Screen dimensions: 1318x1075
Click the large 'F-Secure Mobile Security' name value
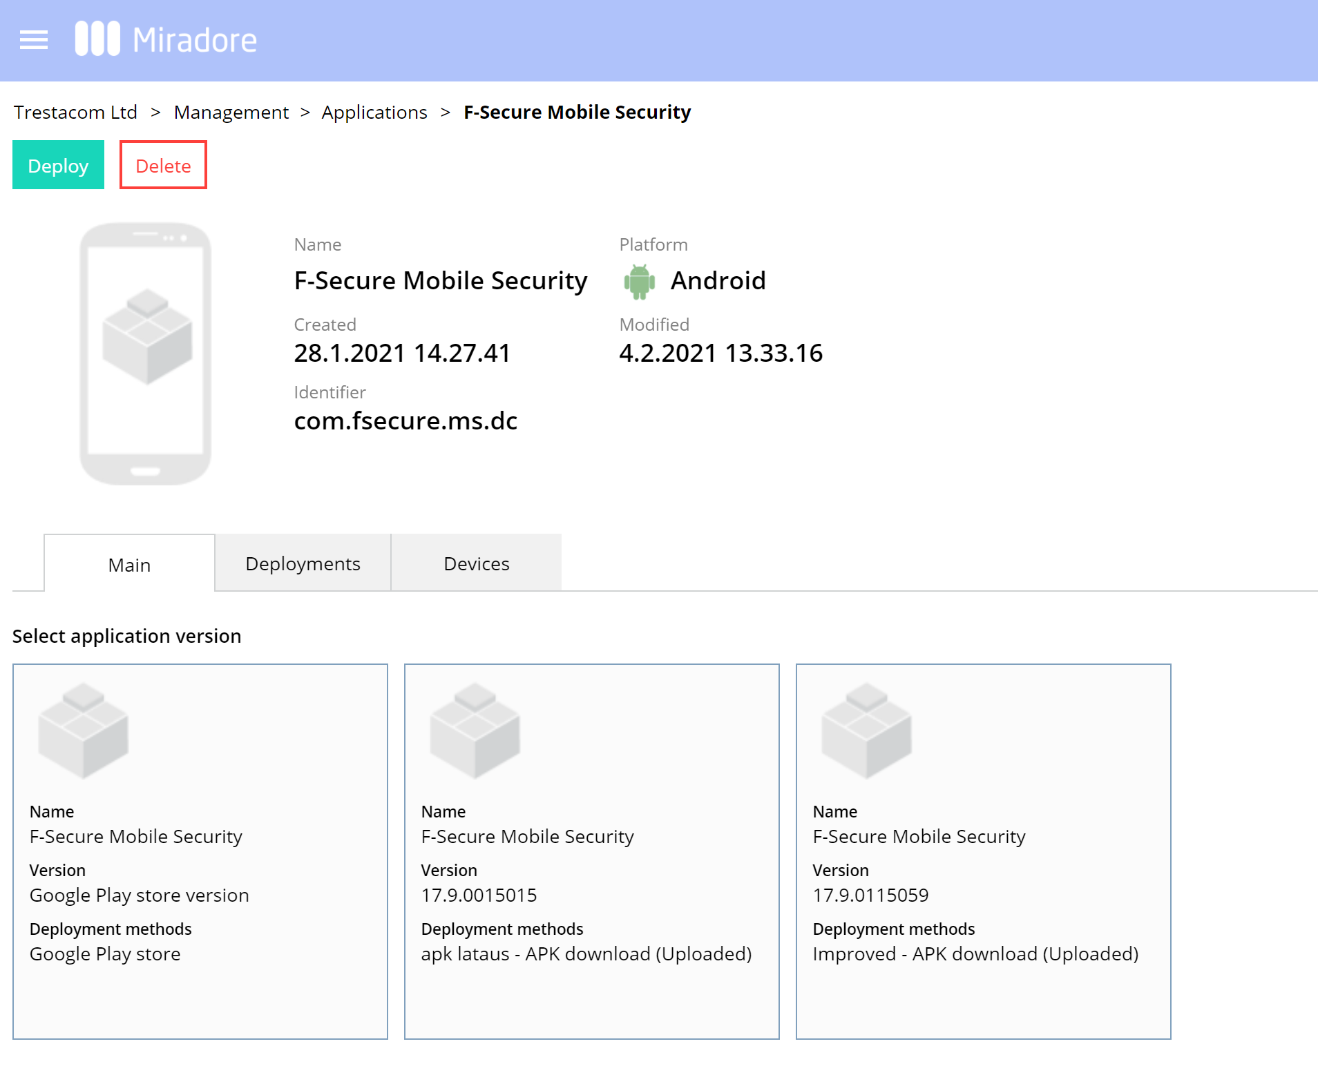[441, 280]
